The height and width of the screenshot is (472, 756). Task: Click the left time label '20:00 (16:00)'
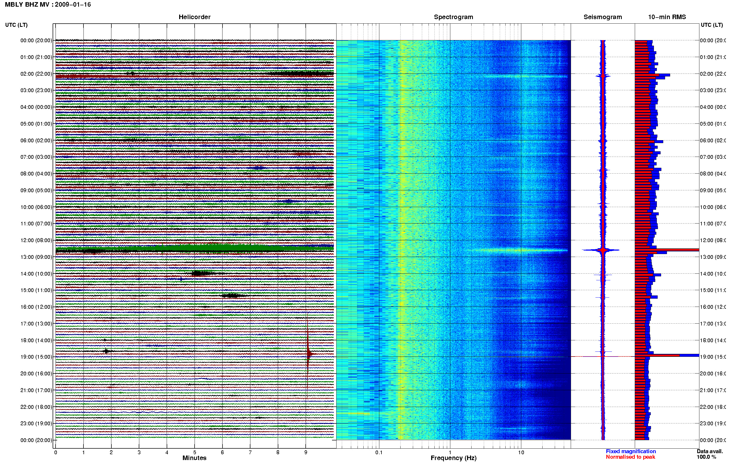[36, 374]
